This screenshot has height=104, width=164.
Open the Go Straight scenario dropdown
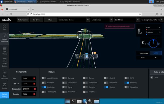(x=152, y=20)
